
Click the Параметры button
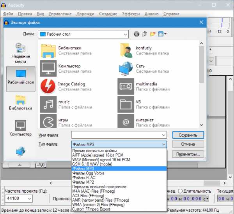click(188, 154)
